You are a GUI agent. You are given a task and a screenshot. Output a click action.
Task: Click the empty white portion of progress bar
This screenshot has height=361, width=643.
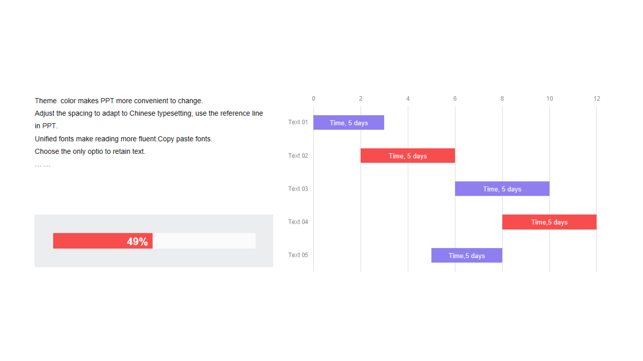tap(204, 241)
